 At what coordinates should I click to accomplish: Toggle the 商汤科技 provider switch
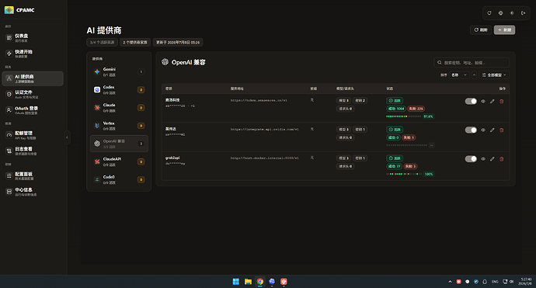tap(471, 101)
